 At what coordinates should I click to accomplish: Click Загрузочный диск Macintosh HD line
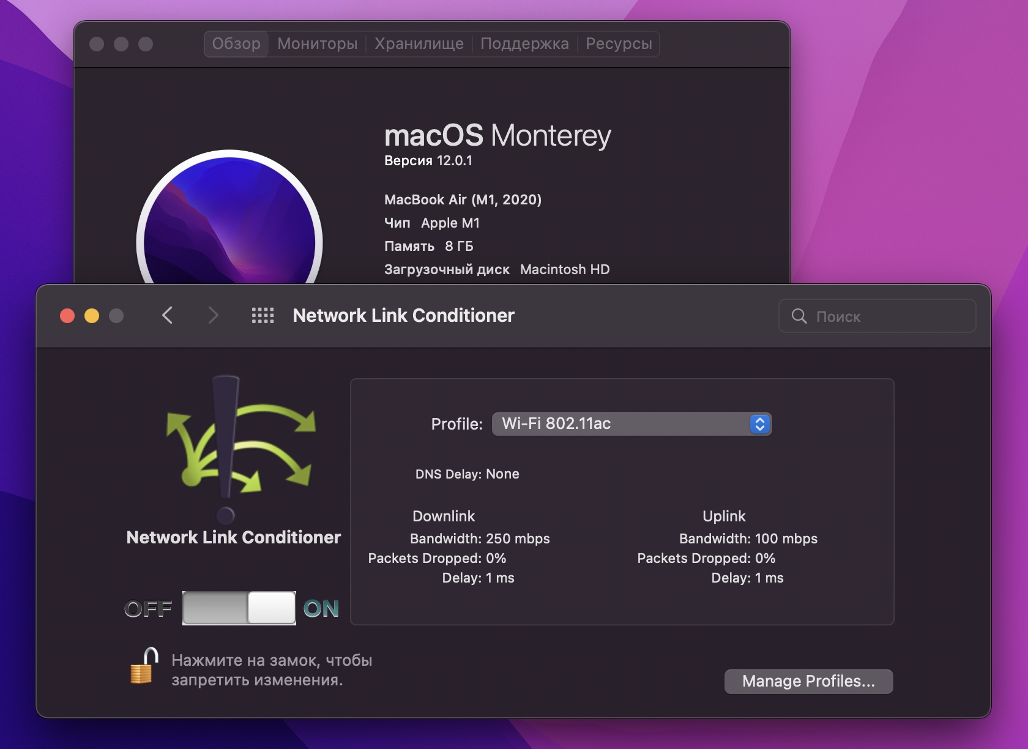tap(497, 269)
